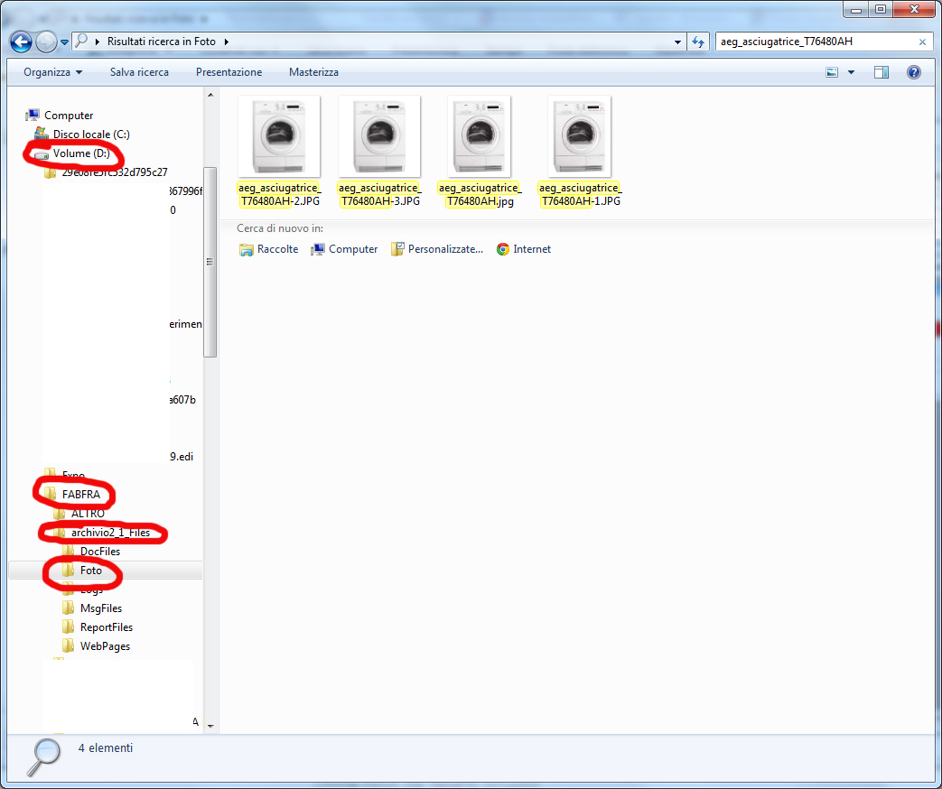Click the Computer icon in navigation tree
This screenshot has height=789, width=942.
[x=33, y=115]
